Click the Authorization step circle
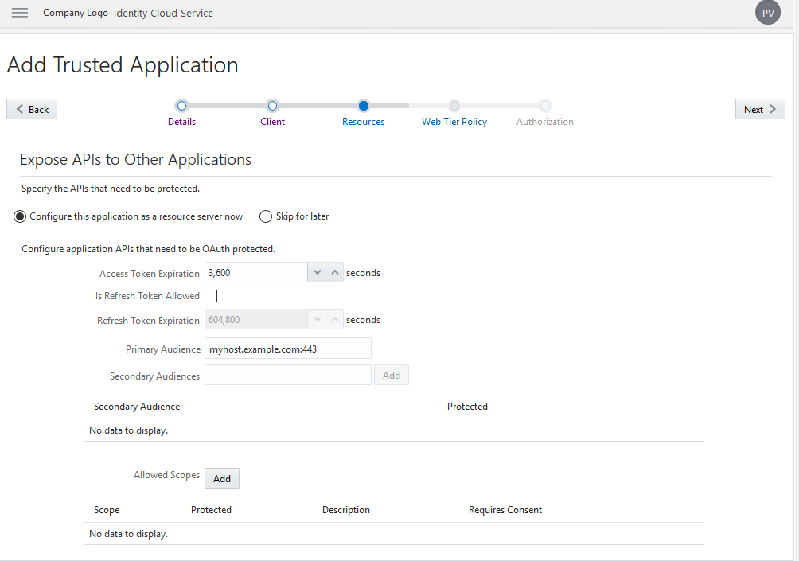The height and width of the screenshot is (561, 799). point(545,105)
